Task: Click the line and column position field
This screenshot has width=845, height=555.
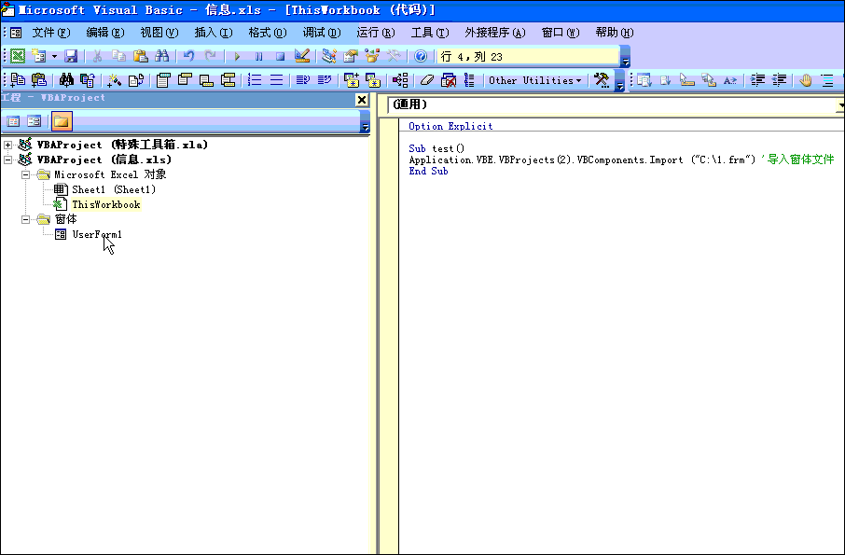Action: click(x=528, y=57)
